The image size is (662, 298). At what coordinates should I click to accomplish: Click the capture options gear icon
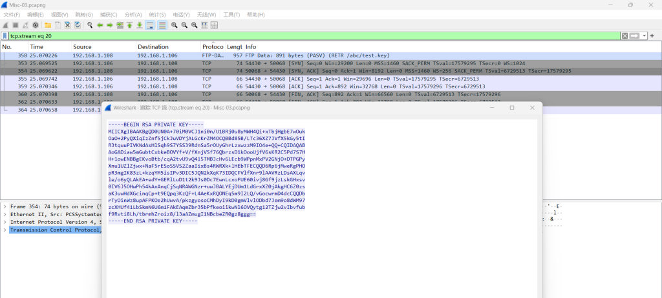pyautogui.click(x=36, y=25)
